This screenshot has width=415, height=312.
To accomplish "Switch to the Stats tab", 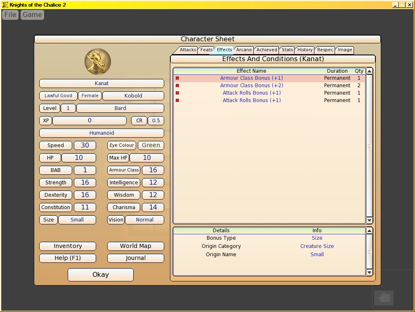I will pyautogui.click(x=287, y=50).
